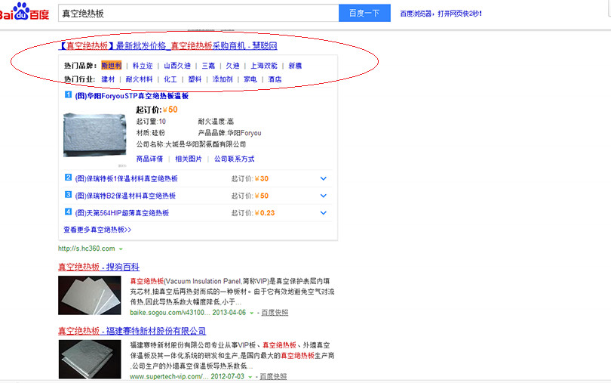This screenshot has width=611, height=383.
Task: Open the s.hc360.com URL dropdown arrow
Action: (121, 249)
